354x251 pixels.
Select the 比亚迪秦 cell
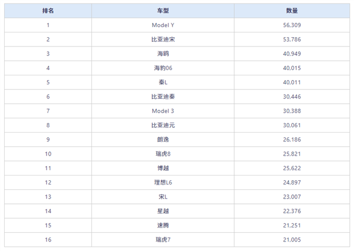162,97
